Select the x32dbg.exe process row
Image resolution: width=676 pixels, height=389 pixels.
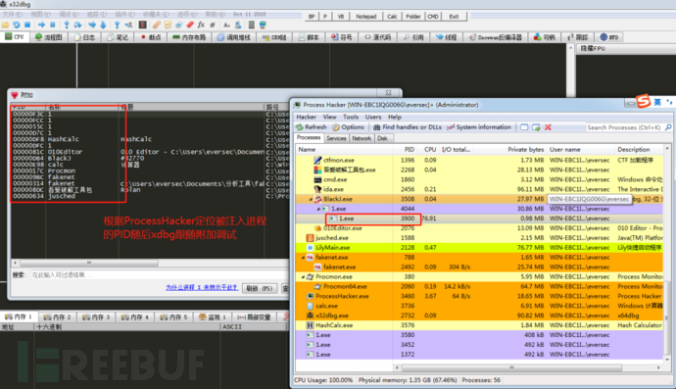pyautogui.click(x=479, y=316)
